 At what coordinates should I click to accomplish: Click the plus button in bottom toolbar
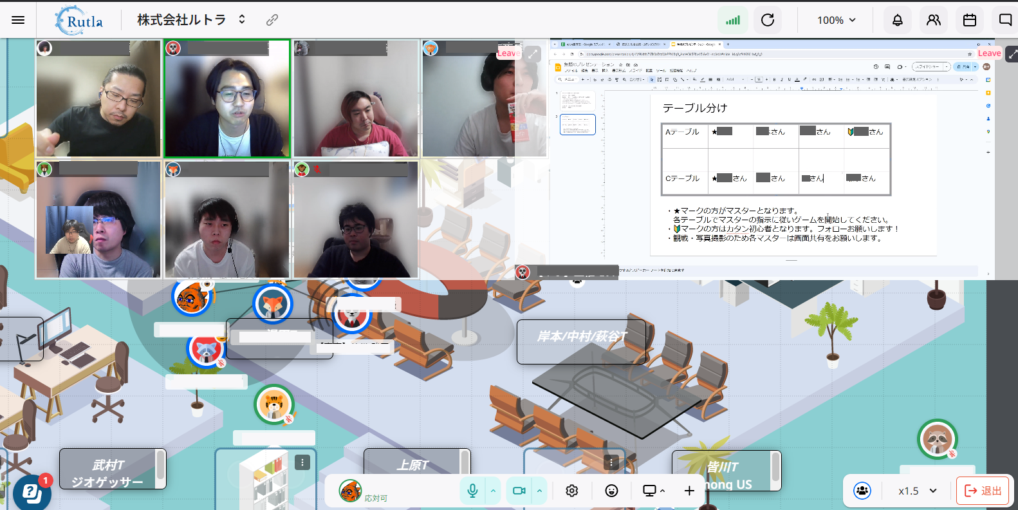coord(689,491)
